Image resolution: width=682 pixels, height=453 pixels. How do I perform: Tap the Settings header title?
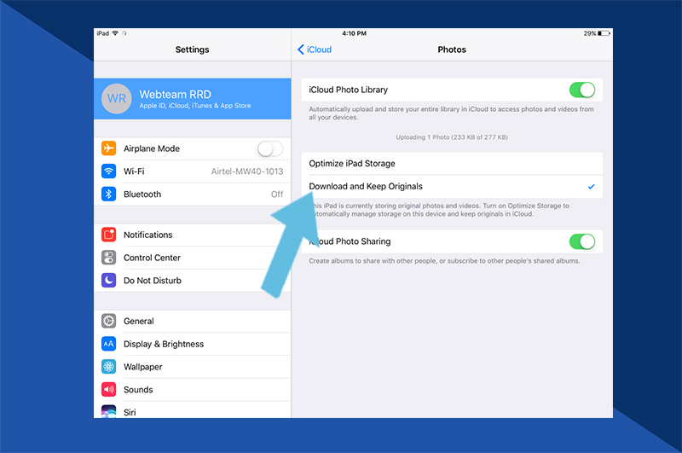pyautogui.click(x=193, y=49)
